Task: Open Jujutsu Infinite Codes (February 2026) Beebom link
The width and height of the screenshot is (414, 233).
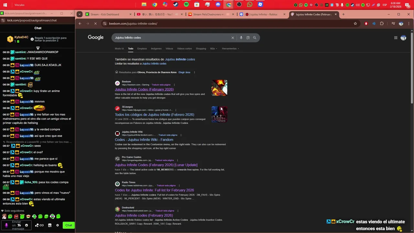Action: click(144, 89)
